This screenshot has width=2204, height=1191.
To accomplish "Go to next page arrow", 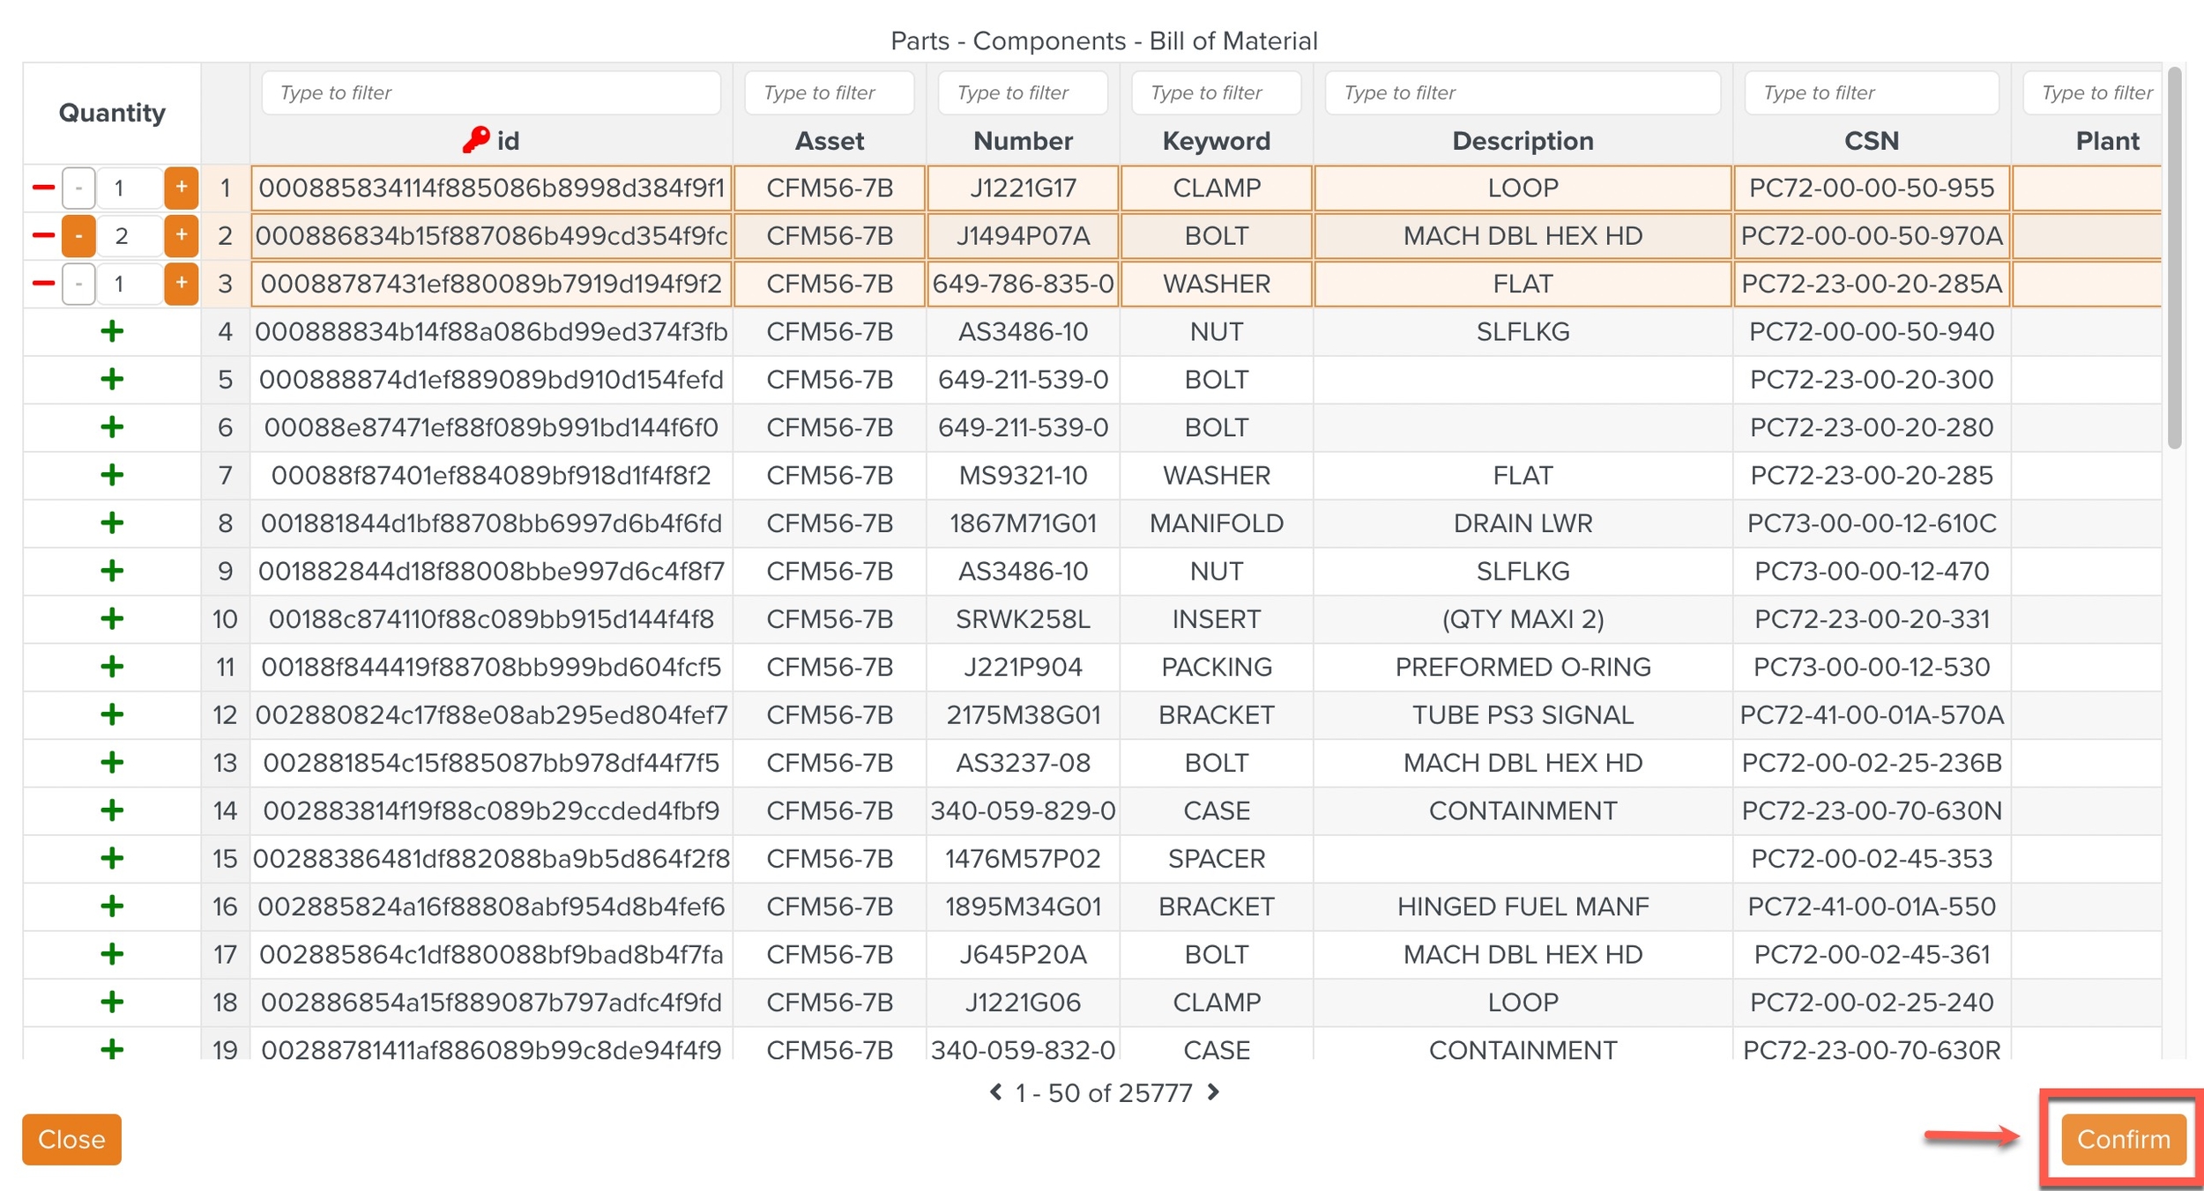I will pyautogui.click(x=1214, y=1092).
